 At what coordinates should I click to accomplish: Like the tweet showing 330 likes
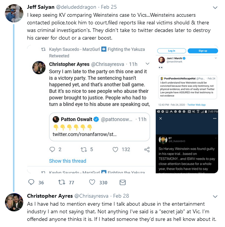[x=92, y=182]
